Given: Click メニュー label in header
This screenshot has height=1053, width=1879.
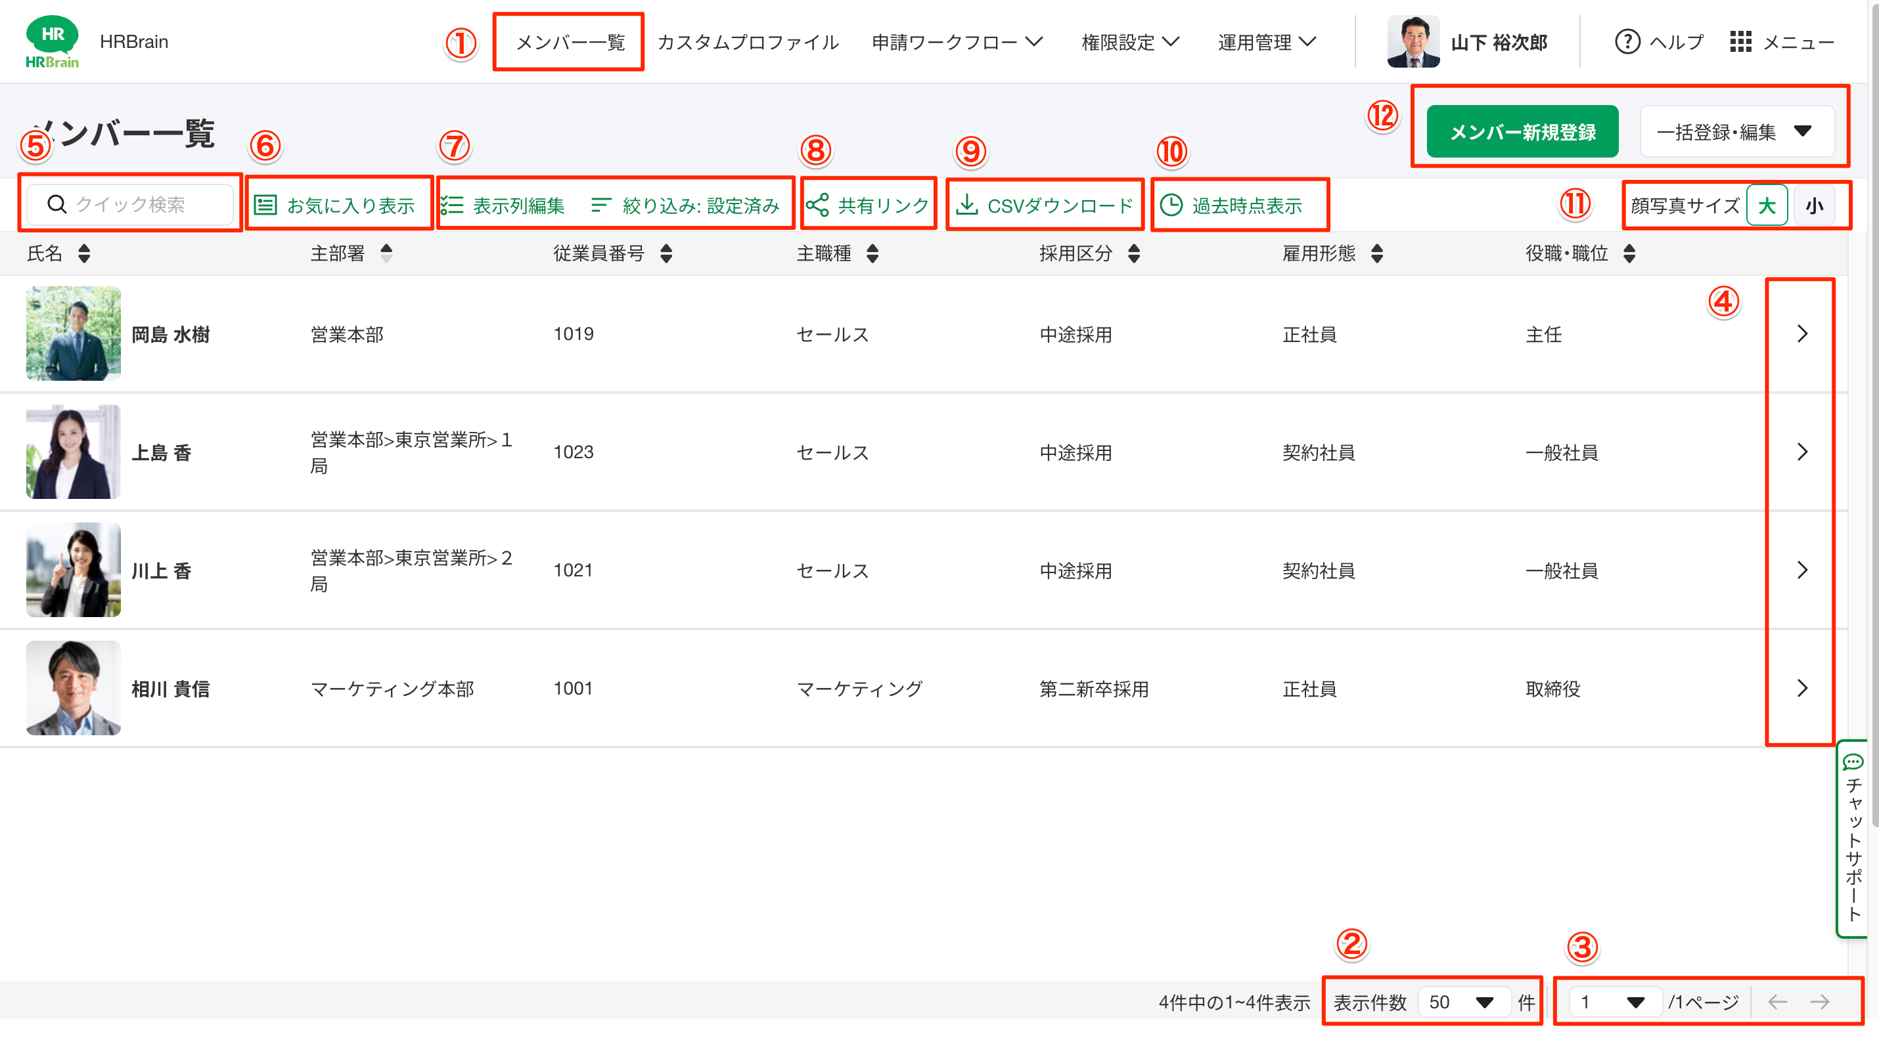Looking at the screenshot, I should pos(1799,42).
